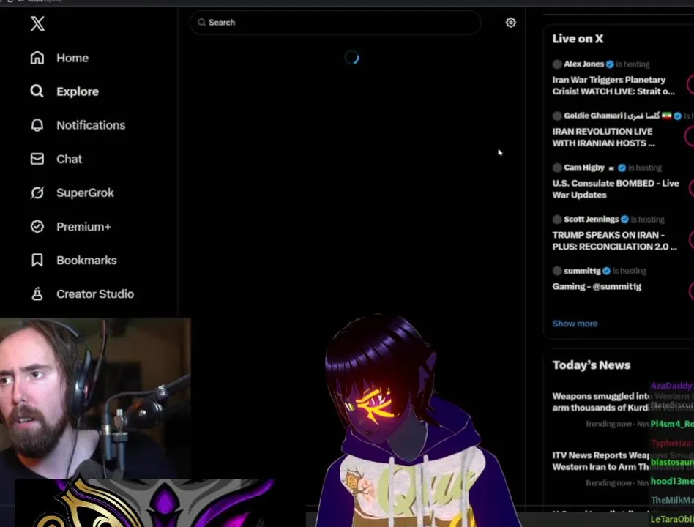Viewport: 694px width, 527px height.
Task: Click the Home house icon
Action: tap(37, 58)
